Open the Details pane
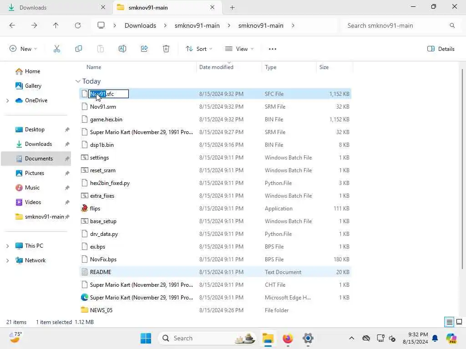 (441, 49)
